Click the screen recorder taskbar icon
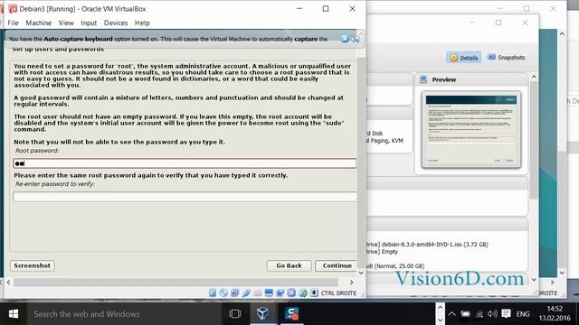579x325 pixels. click(291, 314)
